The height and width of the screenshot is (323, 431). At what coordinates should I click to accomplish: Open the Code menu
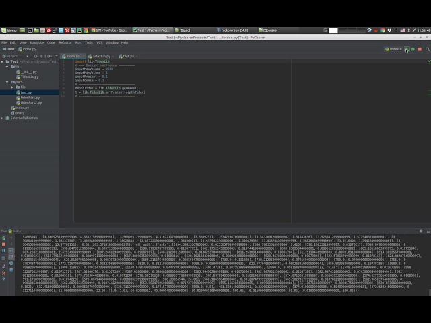point(51,43)
